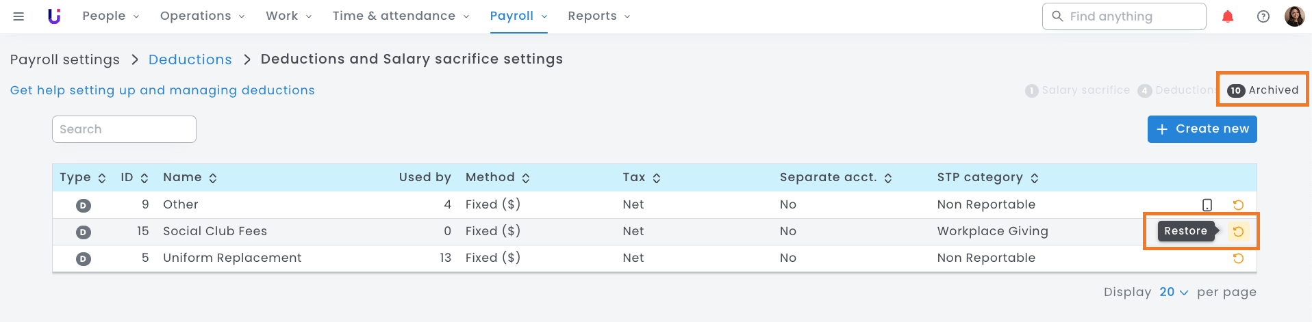This screenshot has width=1312, height=322.
Task: Restore the Other deduction
Action: pyautogui.click(x=1238, y=205)
